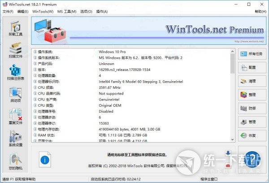Launch the 扫描注册表 registry scan tool
Image resolution: width=269 pixels, height=183 pixels.
[x=16, y=72]
